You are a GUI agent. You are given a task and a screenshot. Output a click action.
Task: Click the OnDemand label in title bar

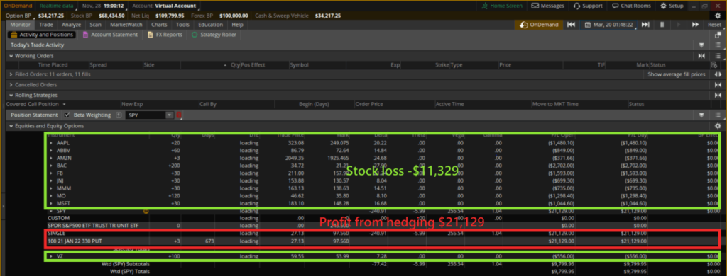(x=18, y=6)
